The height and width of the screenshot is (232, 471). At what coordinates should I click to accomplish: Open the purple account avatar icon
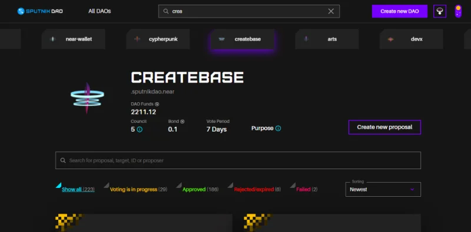coord(458,11)
